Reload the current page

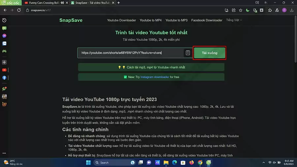click(x=19, y=10)
